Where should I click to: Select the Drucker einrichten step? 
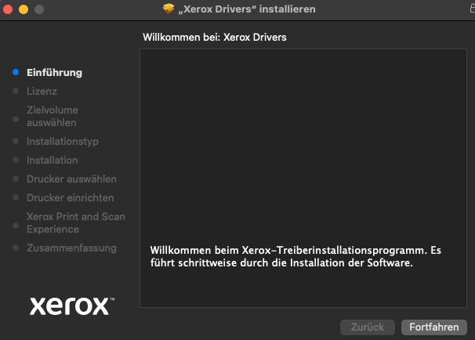tap(71, 198)
